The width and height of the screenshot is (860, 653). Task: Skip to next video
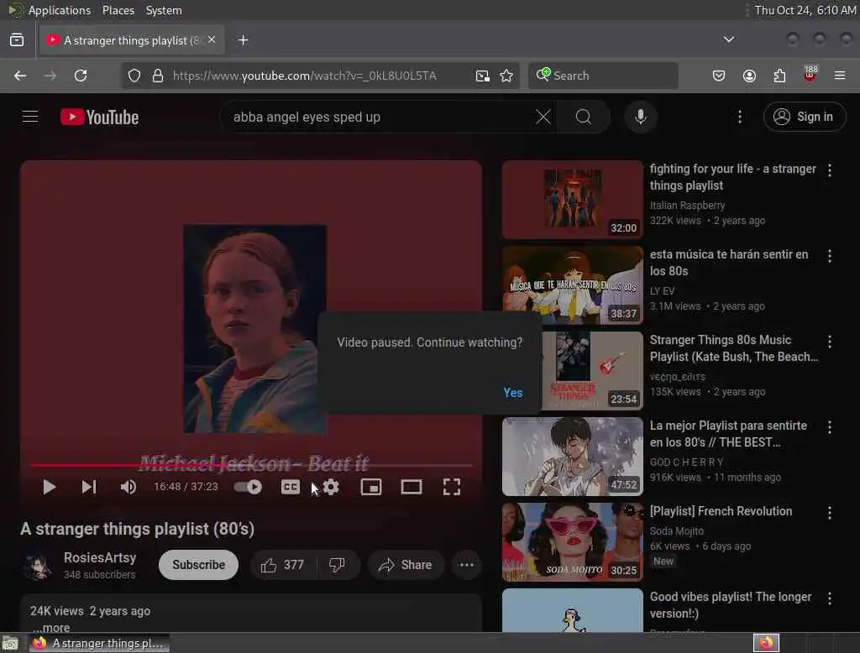click(89, 487)
